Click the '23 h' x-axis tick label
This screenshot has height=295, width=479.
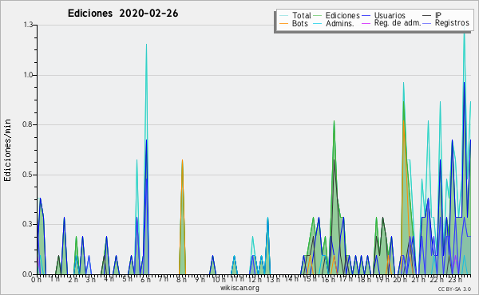[455, 280]
